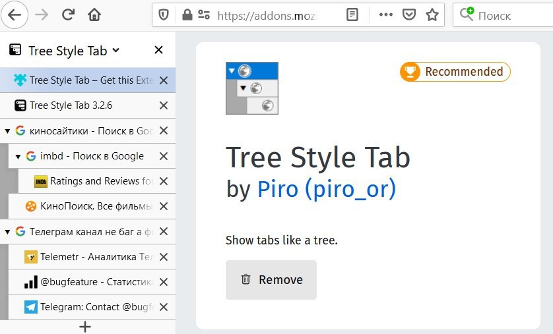Close the 'Tree Style Tab – Get this Exte' tab

[x=163, y=80]
